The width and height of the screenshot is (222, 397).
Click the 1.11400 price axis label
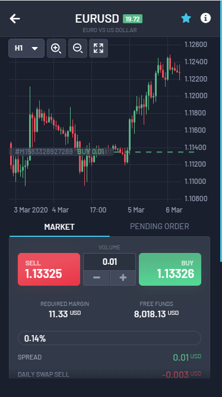click(x=196, y=147)
